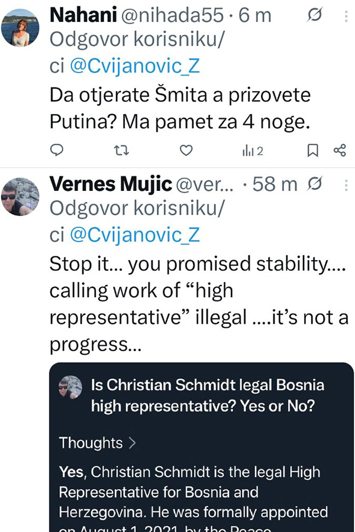The width and height of the screenshot is (355, 532).
Task: Open Vernes Mujic's profile via display name
Action: pyautogui.click(x=109, y=184)
